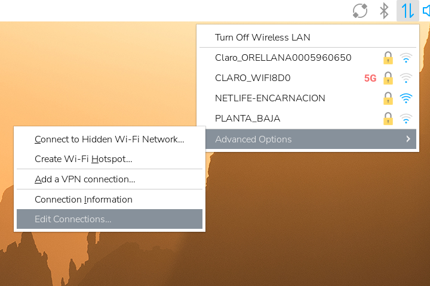Turn Off Wireless LAN
The image size is (430, 286).
click(308, 37)
